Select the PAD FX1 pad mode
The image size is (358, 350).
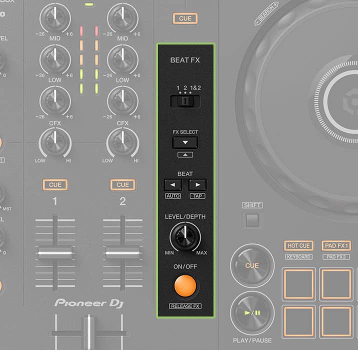[336, 245]
